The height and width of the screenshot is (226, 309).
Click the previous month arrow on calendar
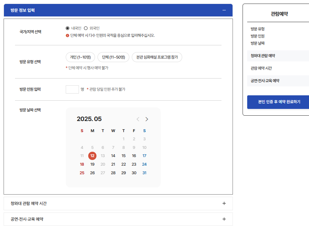coord(138,119)
